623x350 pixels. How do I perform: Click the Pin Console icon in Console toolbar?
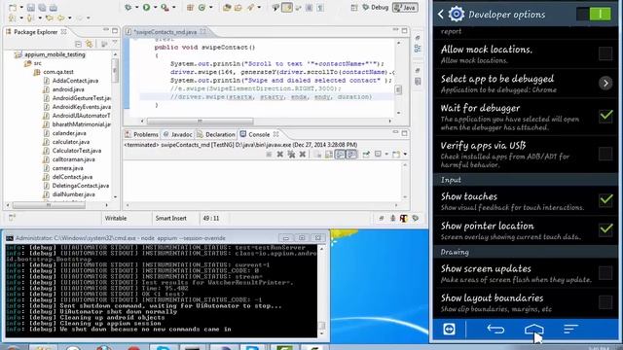click(366, 154)
